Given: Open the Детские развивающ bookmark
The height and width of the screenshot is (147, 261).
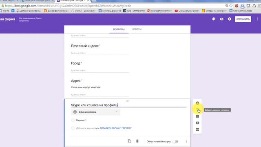Looking at the screenshot, I should [x=29, y=11].
